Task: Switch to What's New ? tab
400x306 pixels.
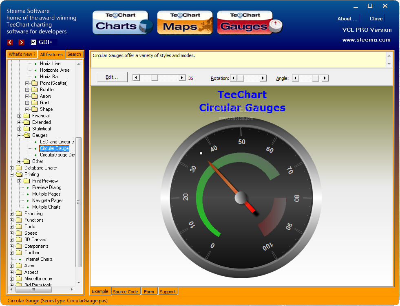Action: click(x=22, y=54)
